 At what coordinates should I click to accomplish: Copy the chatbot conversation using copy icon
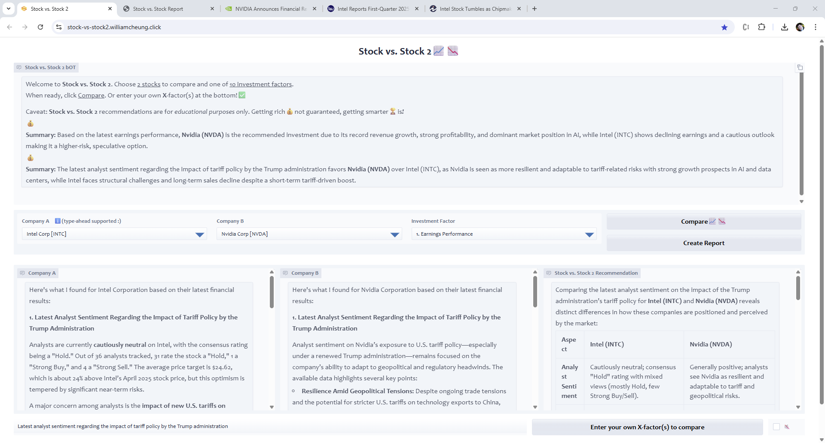pos(800,67)
